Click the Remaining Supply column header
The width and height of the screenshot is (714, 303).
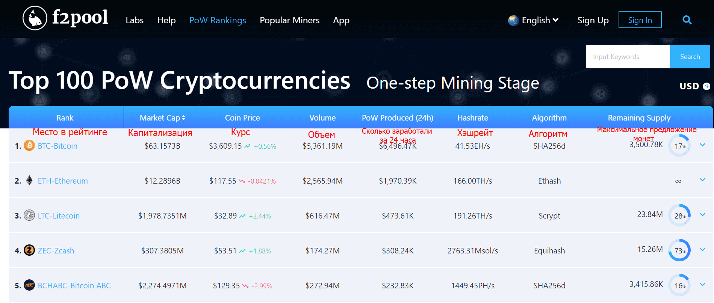point(639,118)
